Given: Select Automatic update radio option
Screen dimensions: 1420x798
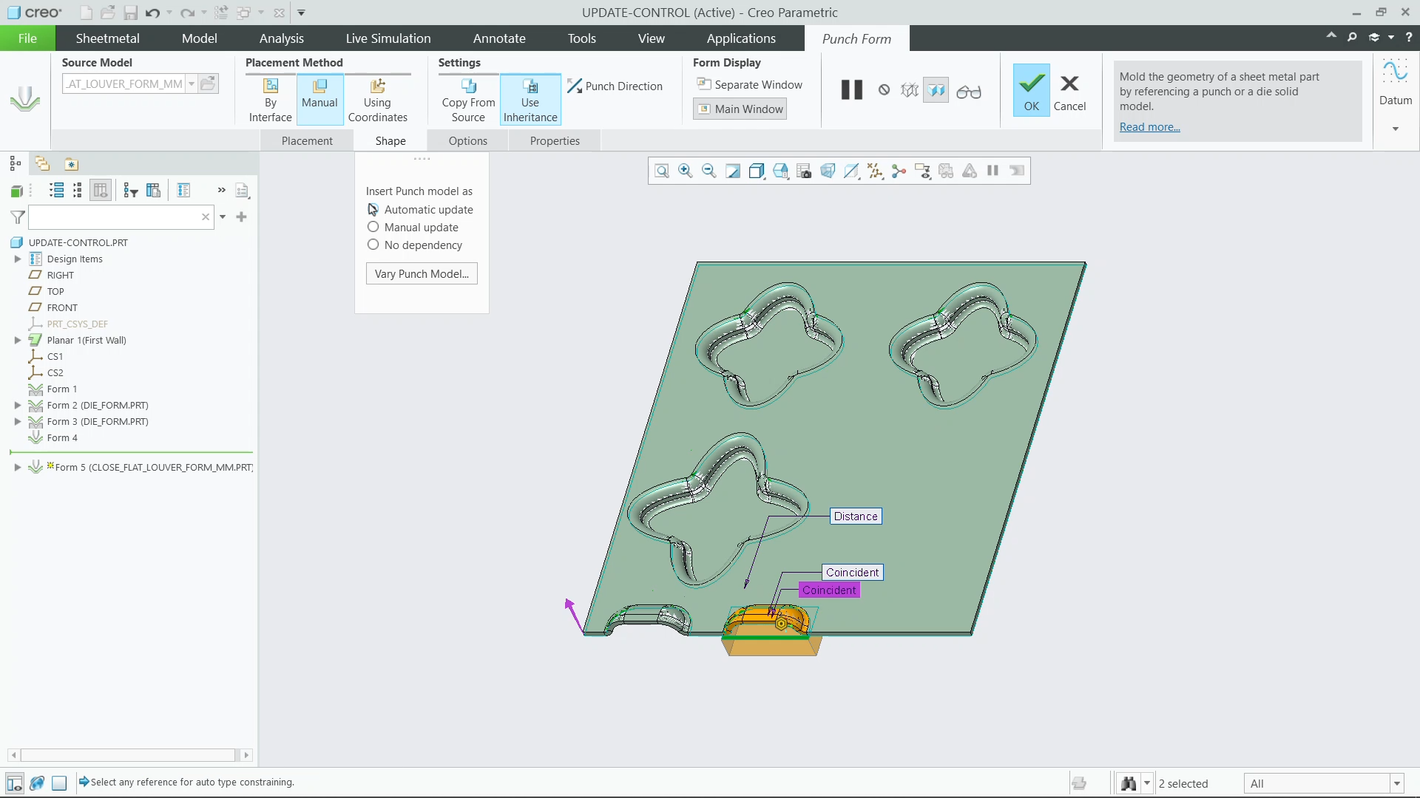Looking at the screenshot, I should tap(419, 210).
